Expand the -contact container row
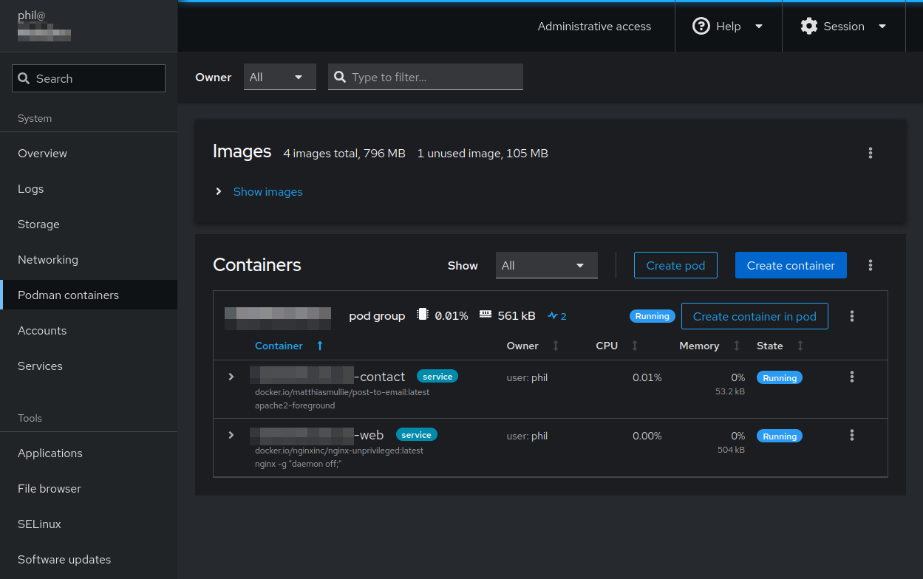 tap(231, 377)
